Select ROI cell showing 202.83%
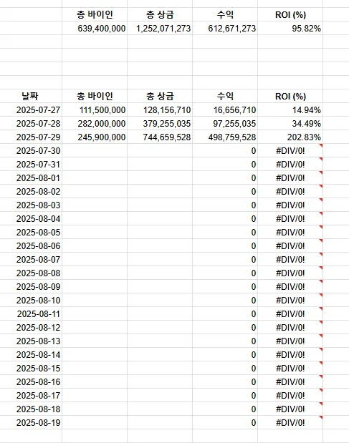349x443 pixels. [x=290, y=137]
